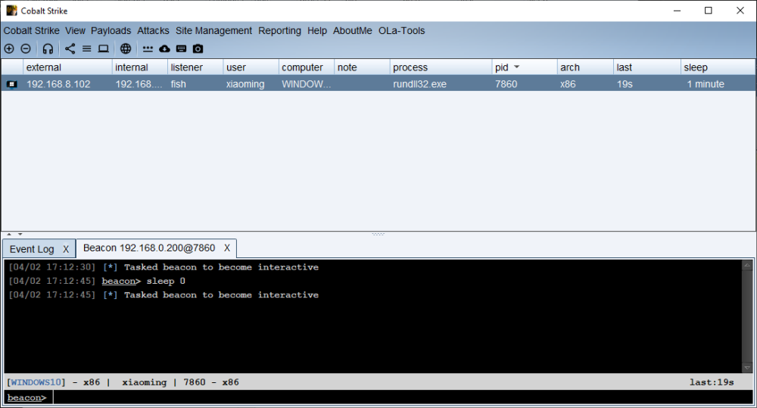Click the Cobalt Strike title bar app icon
This screenshot has width=757, height=408.
[11, 10]
